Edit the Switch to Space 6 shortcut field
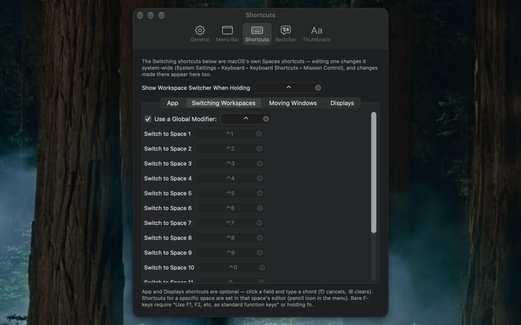Viewport: 521px width, 325px height. click(230, 208)
